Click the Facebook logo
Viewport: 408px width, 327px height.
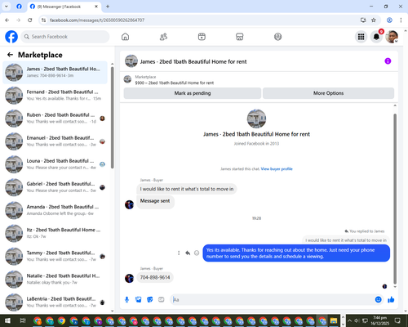pyautogui.click(x=11, y=37)
